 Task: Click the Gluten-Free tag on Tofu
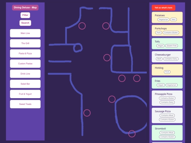pos(172,46)
